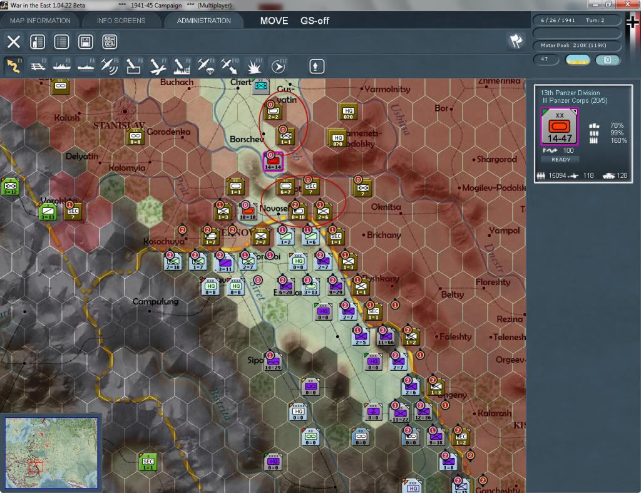Image resolution: width=641 pixels, height=493 pixels.
Task: Select the F10 air transfer mode icon
Action: click(x=230, y=66)
